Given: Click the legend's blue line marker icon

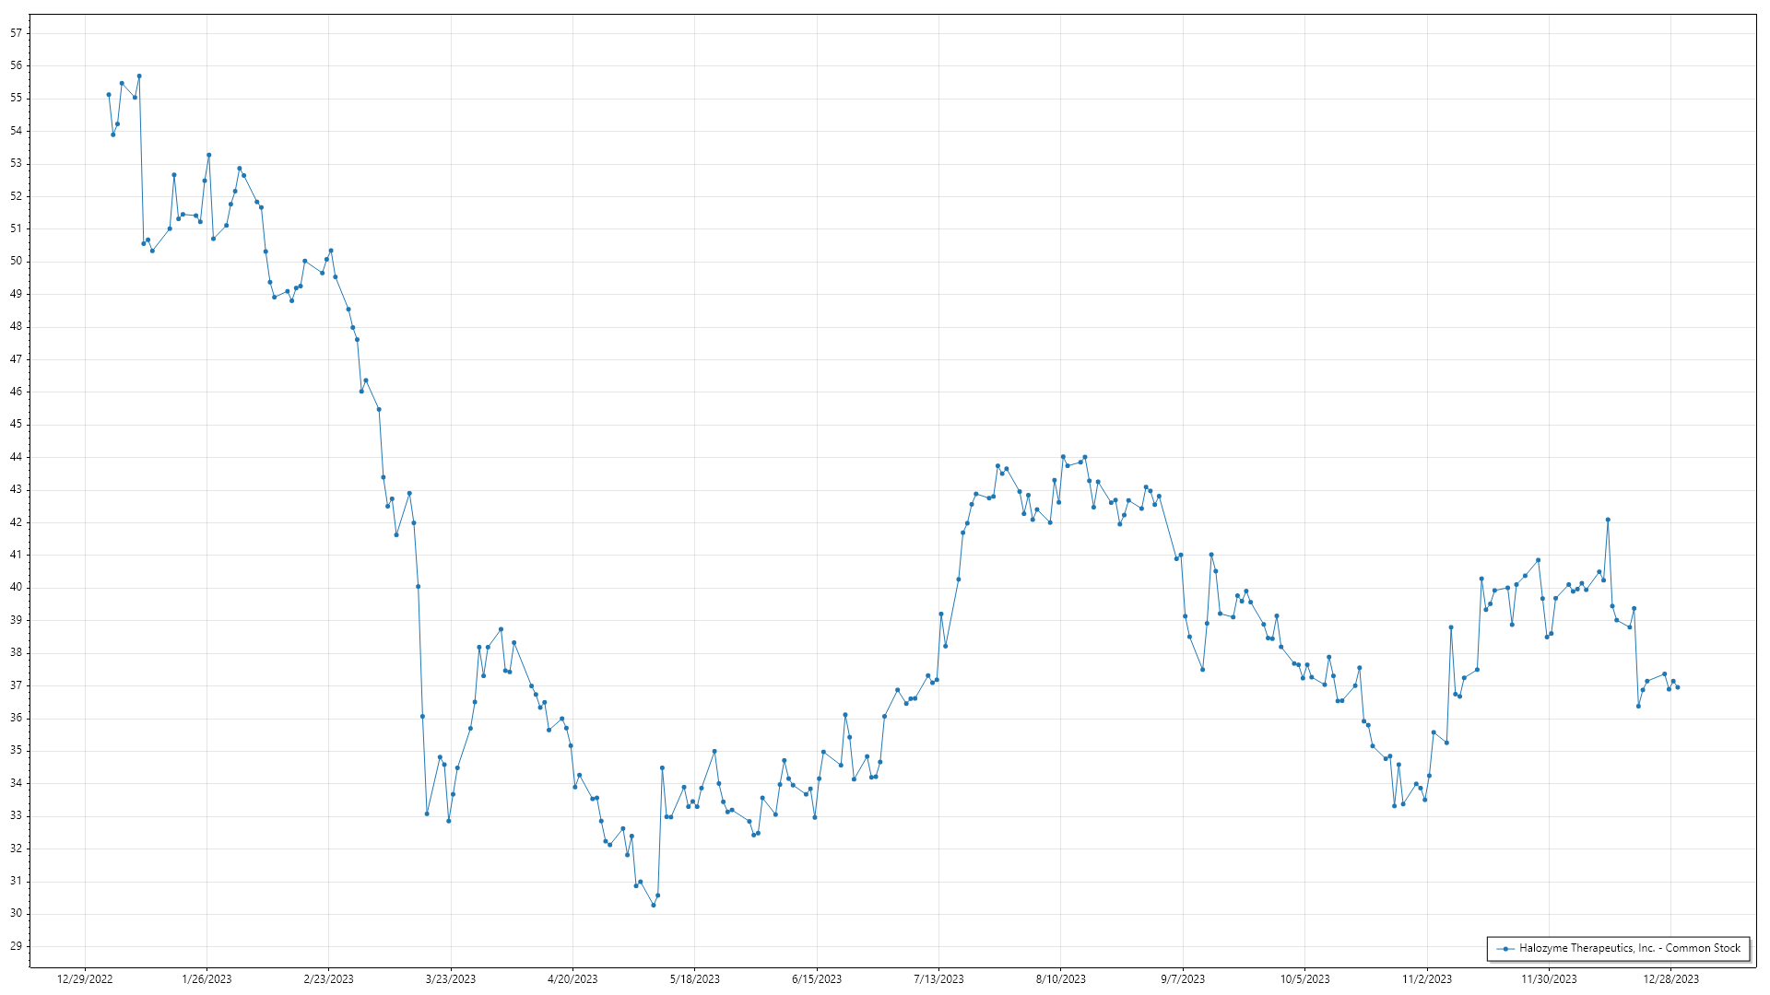Looking at the screenshot, I should tap(1505, 949).
